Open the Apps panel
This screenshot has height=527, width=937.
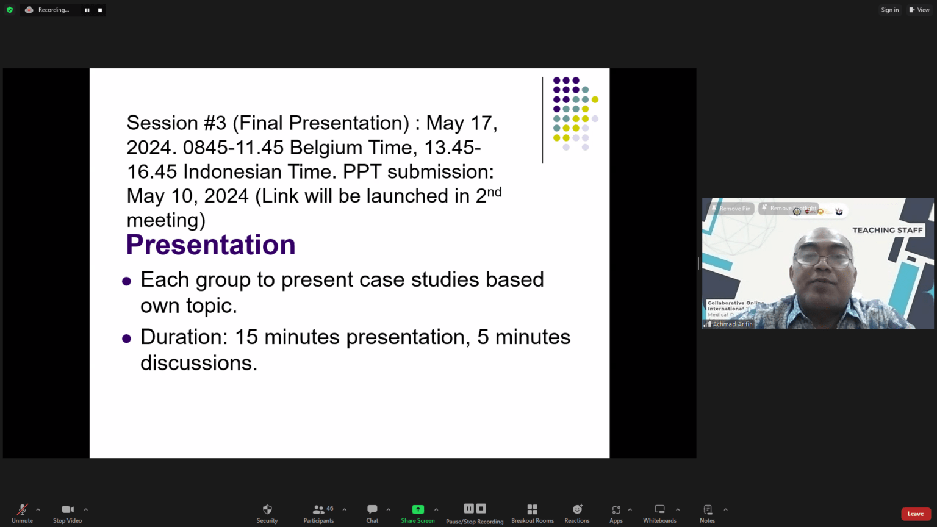pyautogui.click(x=616, y=513)
